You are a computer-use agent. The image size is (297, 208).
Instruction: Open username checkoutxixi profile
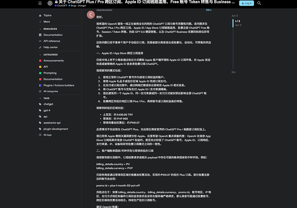104,10
